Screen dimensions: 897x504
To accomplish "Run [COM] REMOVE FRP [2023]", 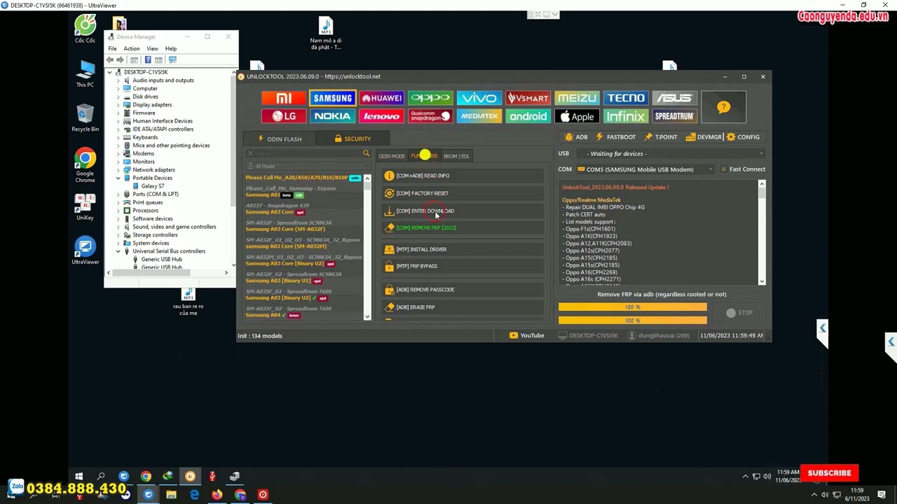I will [463, 227].
